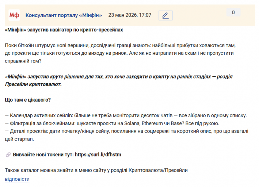This screenshot has width=259, height=187.
Task: Click the red «Мф» avatar logo
Action: pyautogui.click(x=14, y=15)
